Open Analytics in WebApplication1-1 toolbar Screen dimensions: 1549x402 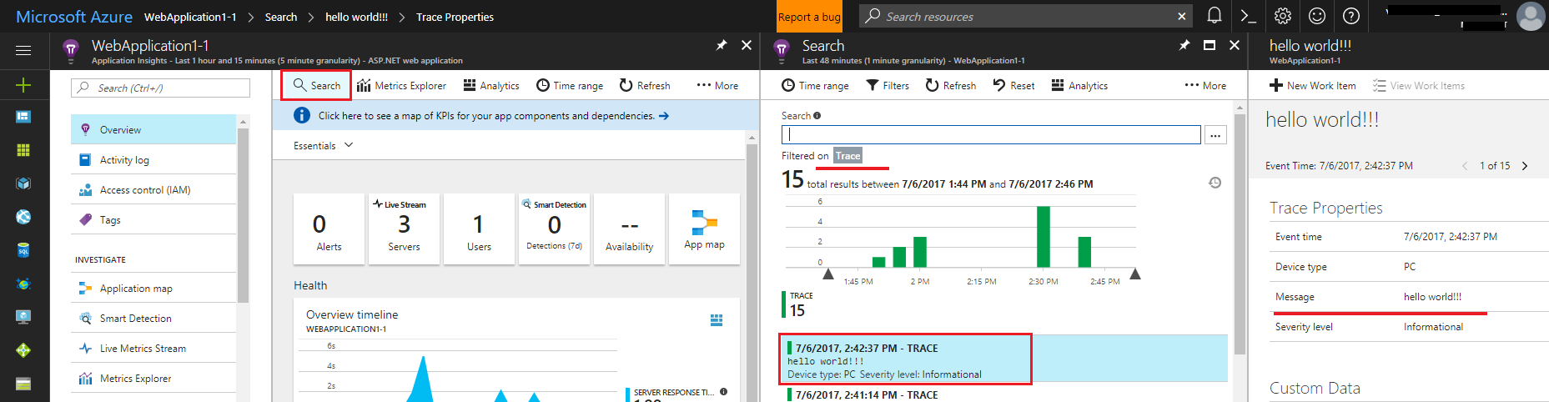coord(491,85)
